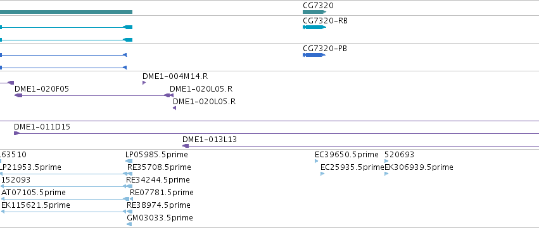The width and height of the screenshot is (539, 228).
Task: Select the EK306939.5prime arrow glyph
Action: click(386, 174)
